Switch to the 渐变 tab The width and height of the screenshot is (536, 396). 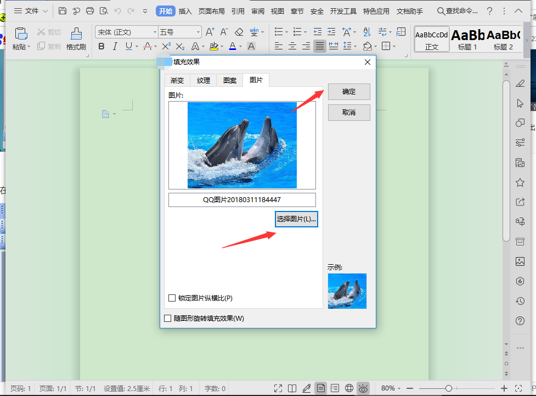click(x=177, y=80)
